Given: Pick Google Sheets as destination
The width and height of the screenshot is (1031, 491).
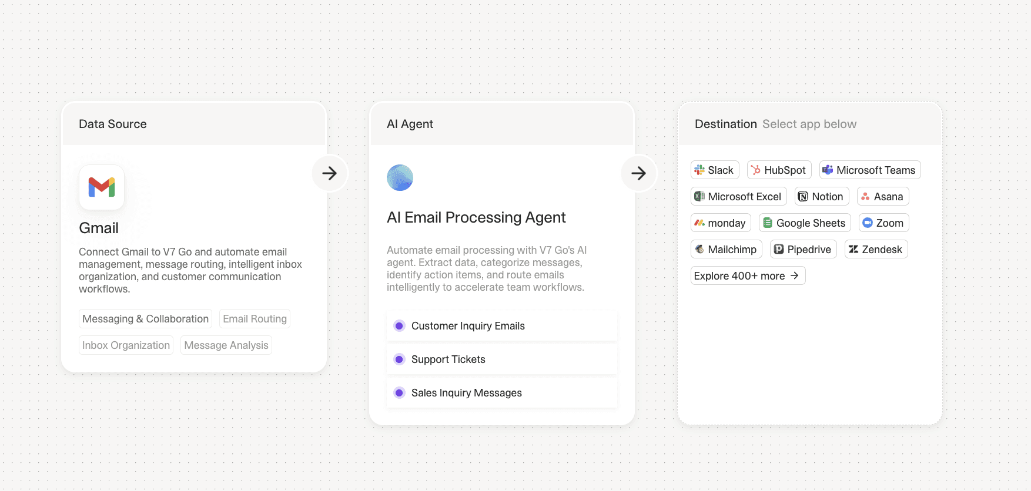Looking at the screenshot, I should (805, 223).
